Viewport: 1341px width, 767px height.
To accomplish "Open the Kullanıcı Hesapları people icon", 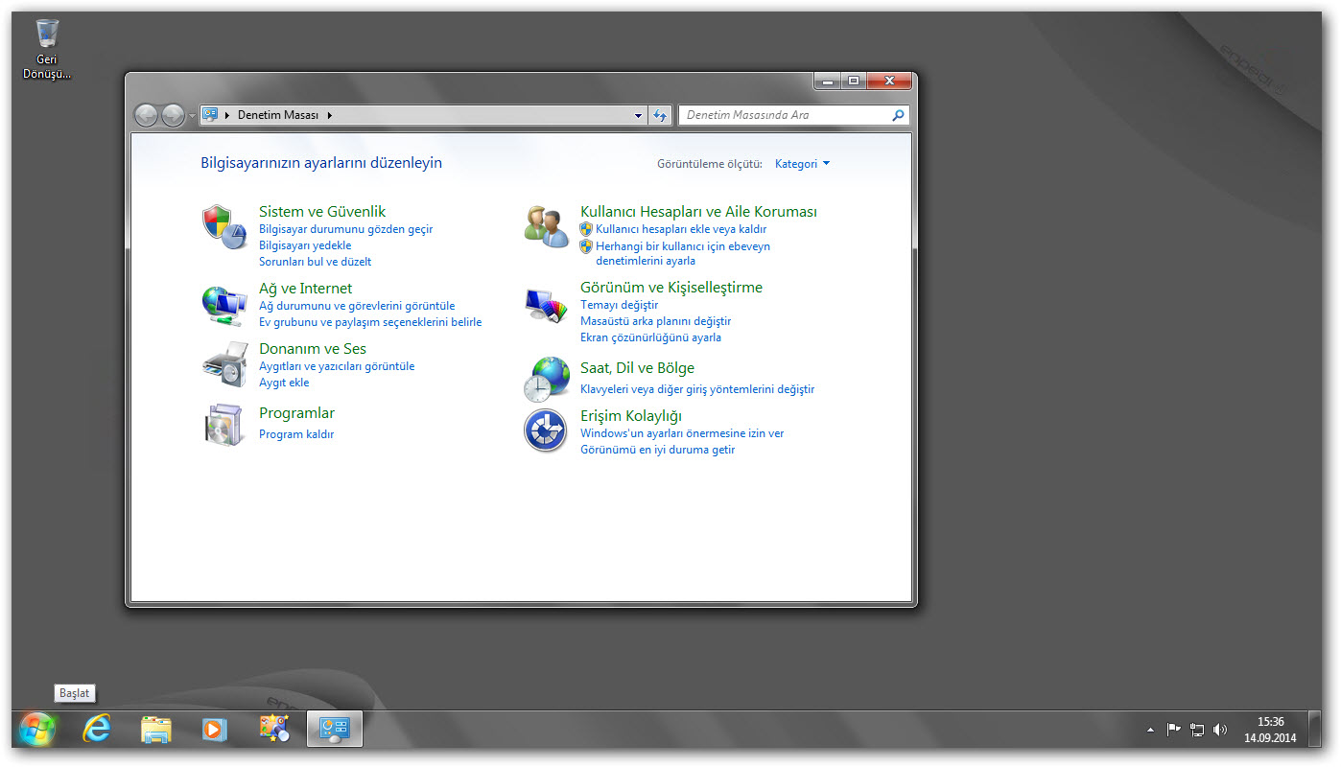I will pyautogui.click(x=547, y=226).
